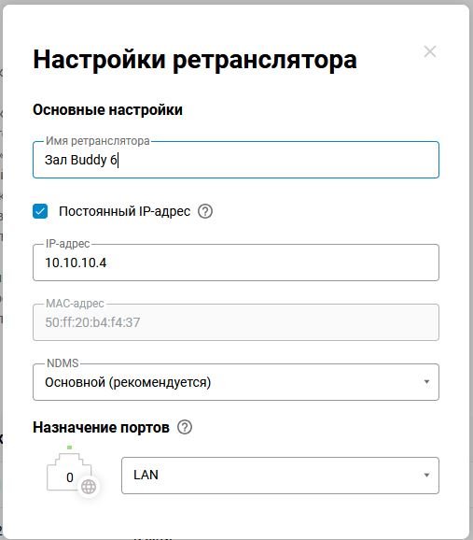The image size is (473, 540).
Task: Open the LAN port assignment dropdown
Action: (x=281, y=476)
